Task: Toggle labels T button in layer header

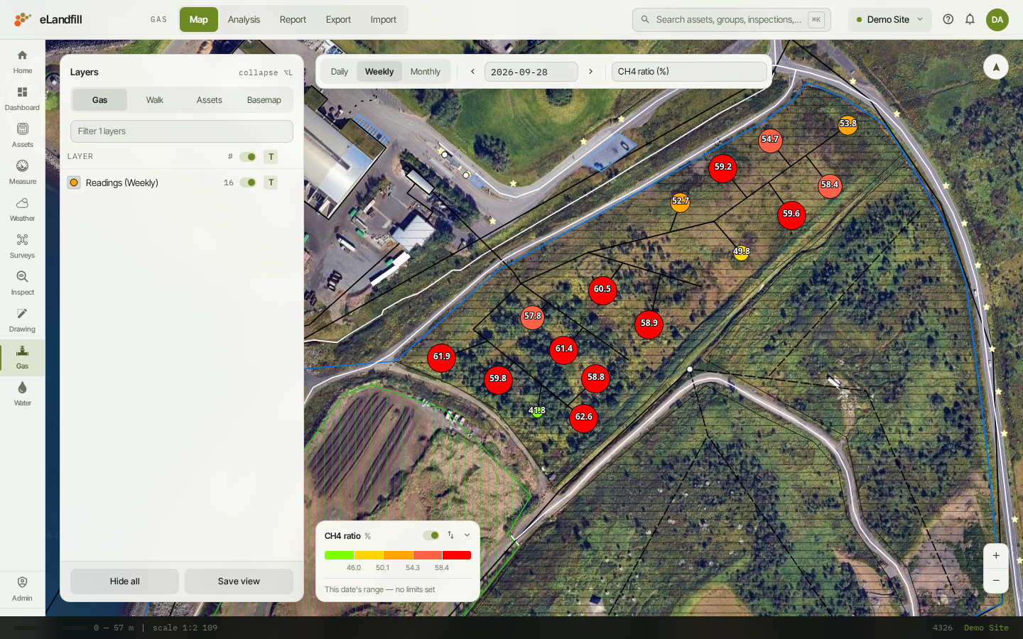Action: (271, 157)
